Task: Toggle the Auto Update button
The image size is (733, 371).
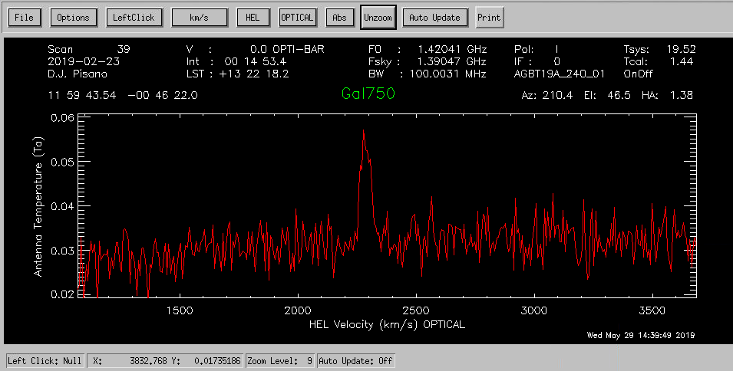Action: (x=434, y=18)
